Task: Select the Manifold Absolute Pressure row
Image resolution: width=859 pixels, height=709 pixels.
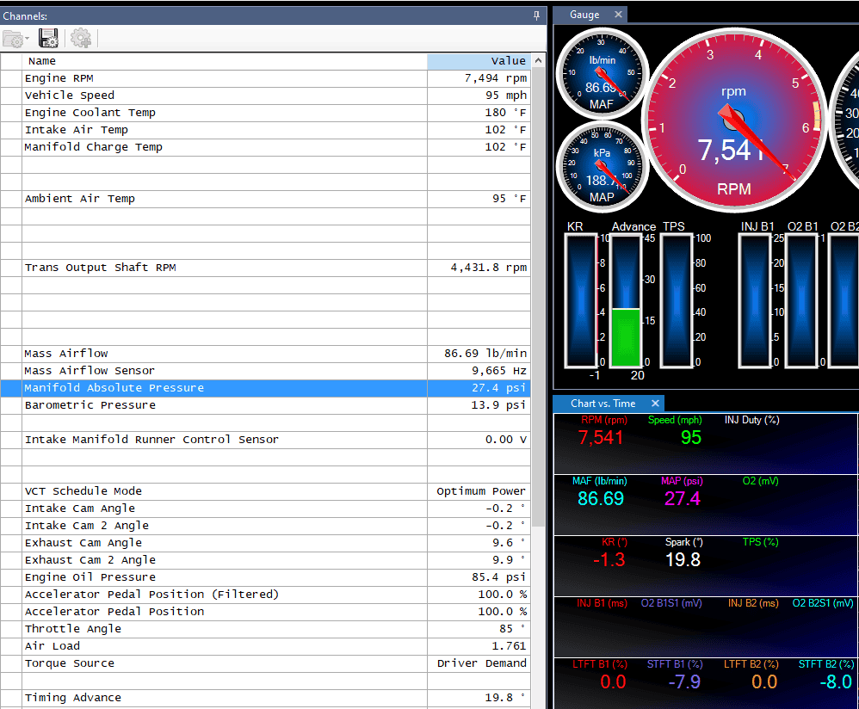Action: tap(266, 388)
